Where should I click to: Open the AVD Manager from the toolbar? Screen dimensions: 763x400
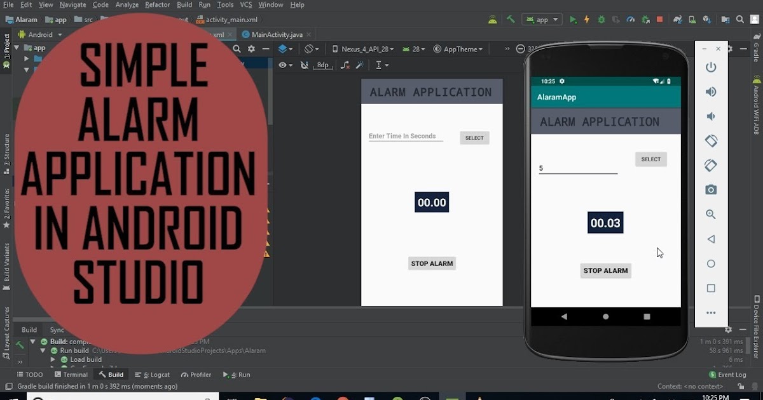coord(693,19)
